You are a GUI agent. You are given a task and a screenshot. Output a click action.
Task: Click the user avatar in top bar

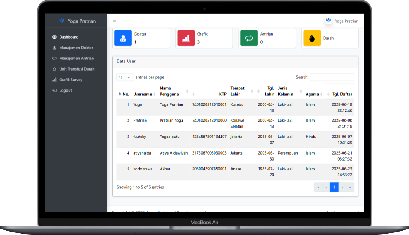tap(328, 21)
